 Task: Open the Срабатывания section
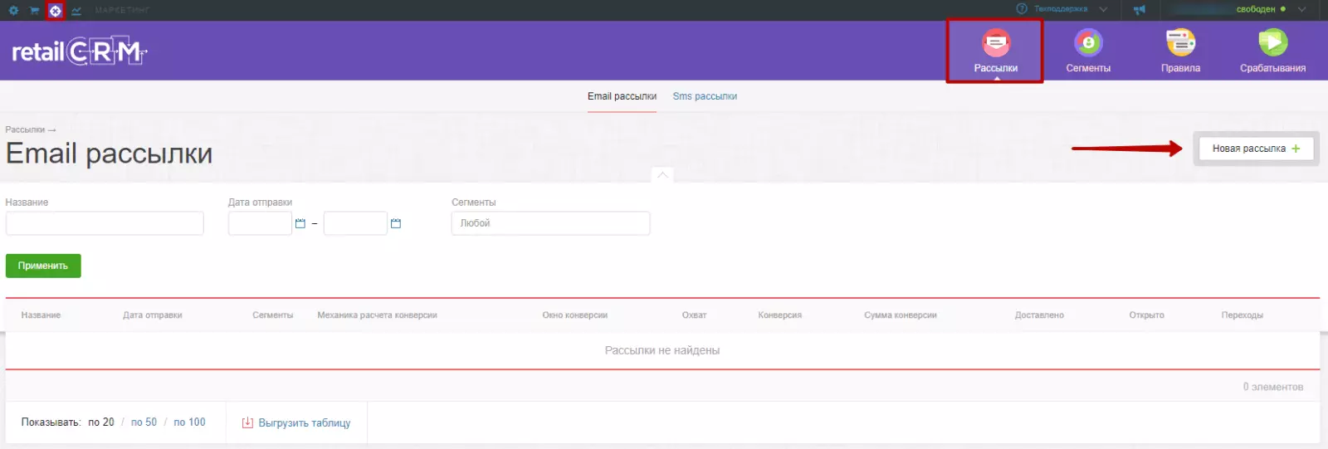click(x=1272, y=51)
